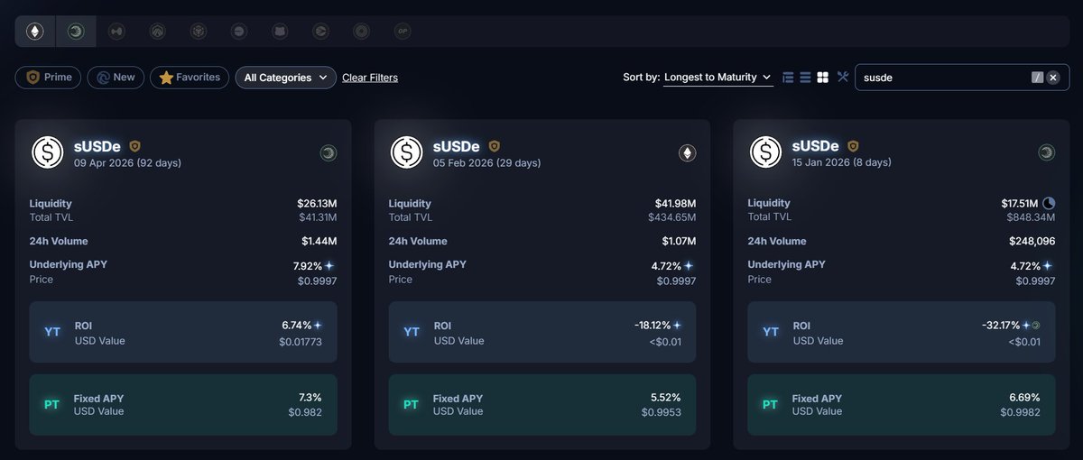The height and width of the screenshot is (460, 1083).
Task: Select the green swirl chain filter icon
Action: (76, 32)
